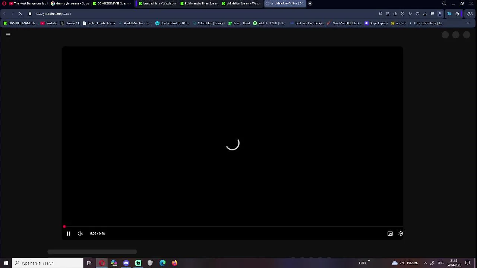Pause the video with the pause button

pyautogui.click(x=69, y=233)
